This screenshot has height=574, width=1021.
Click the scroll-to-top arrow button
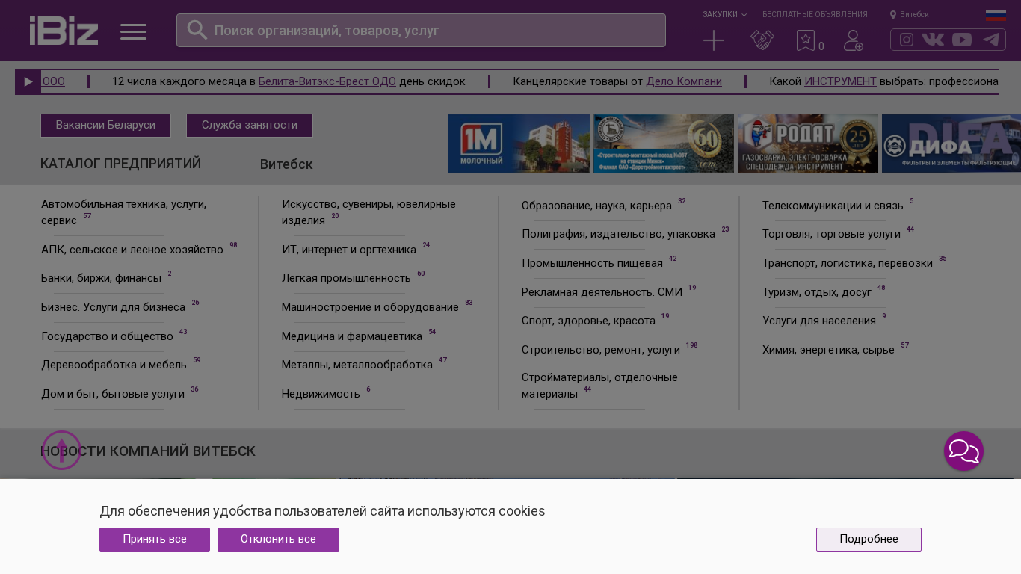61,451
